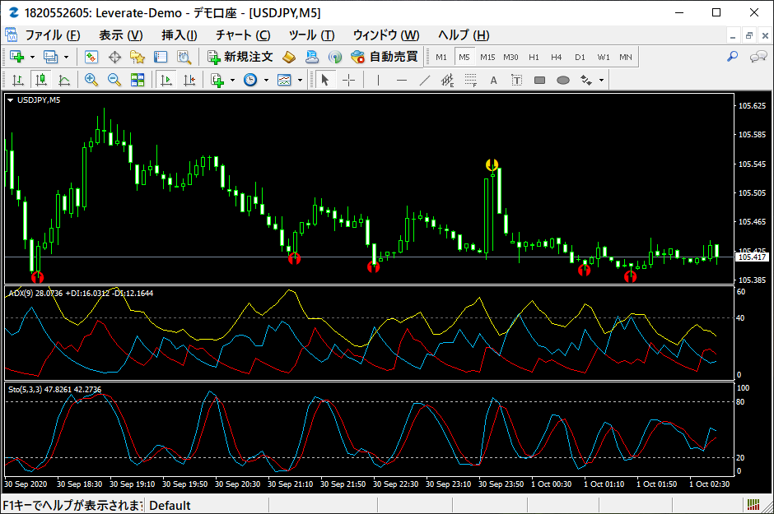
Task: Open the Market Watch window icon
Action: click(x=91, y=57)
